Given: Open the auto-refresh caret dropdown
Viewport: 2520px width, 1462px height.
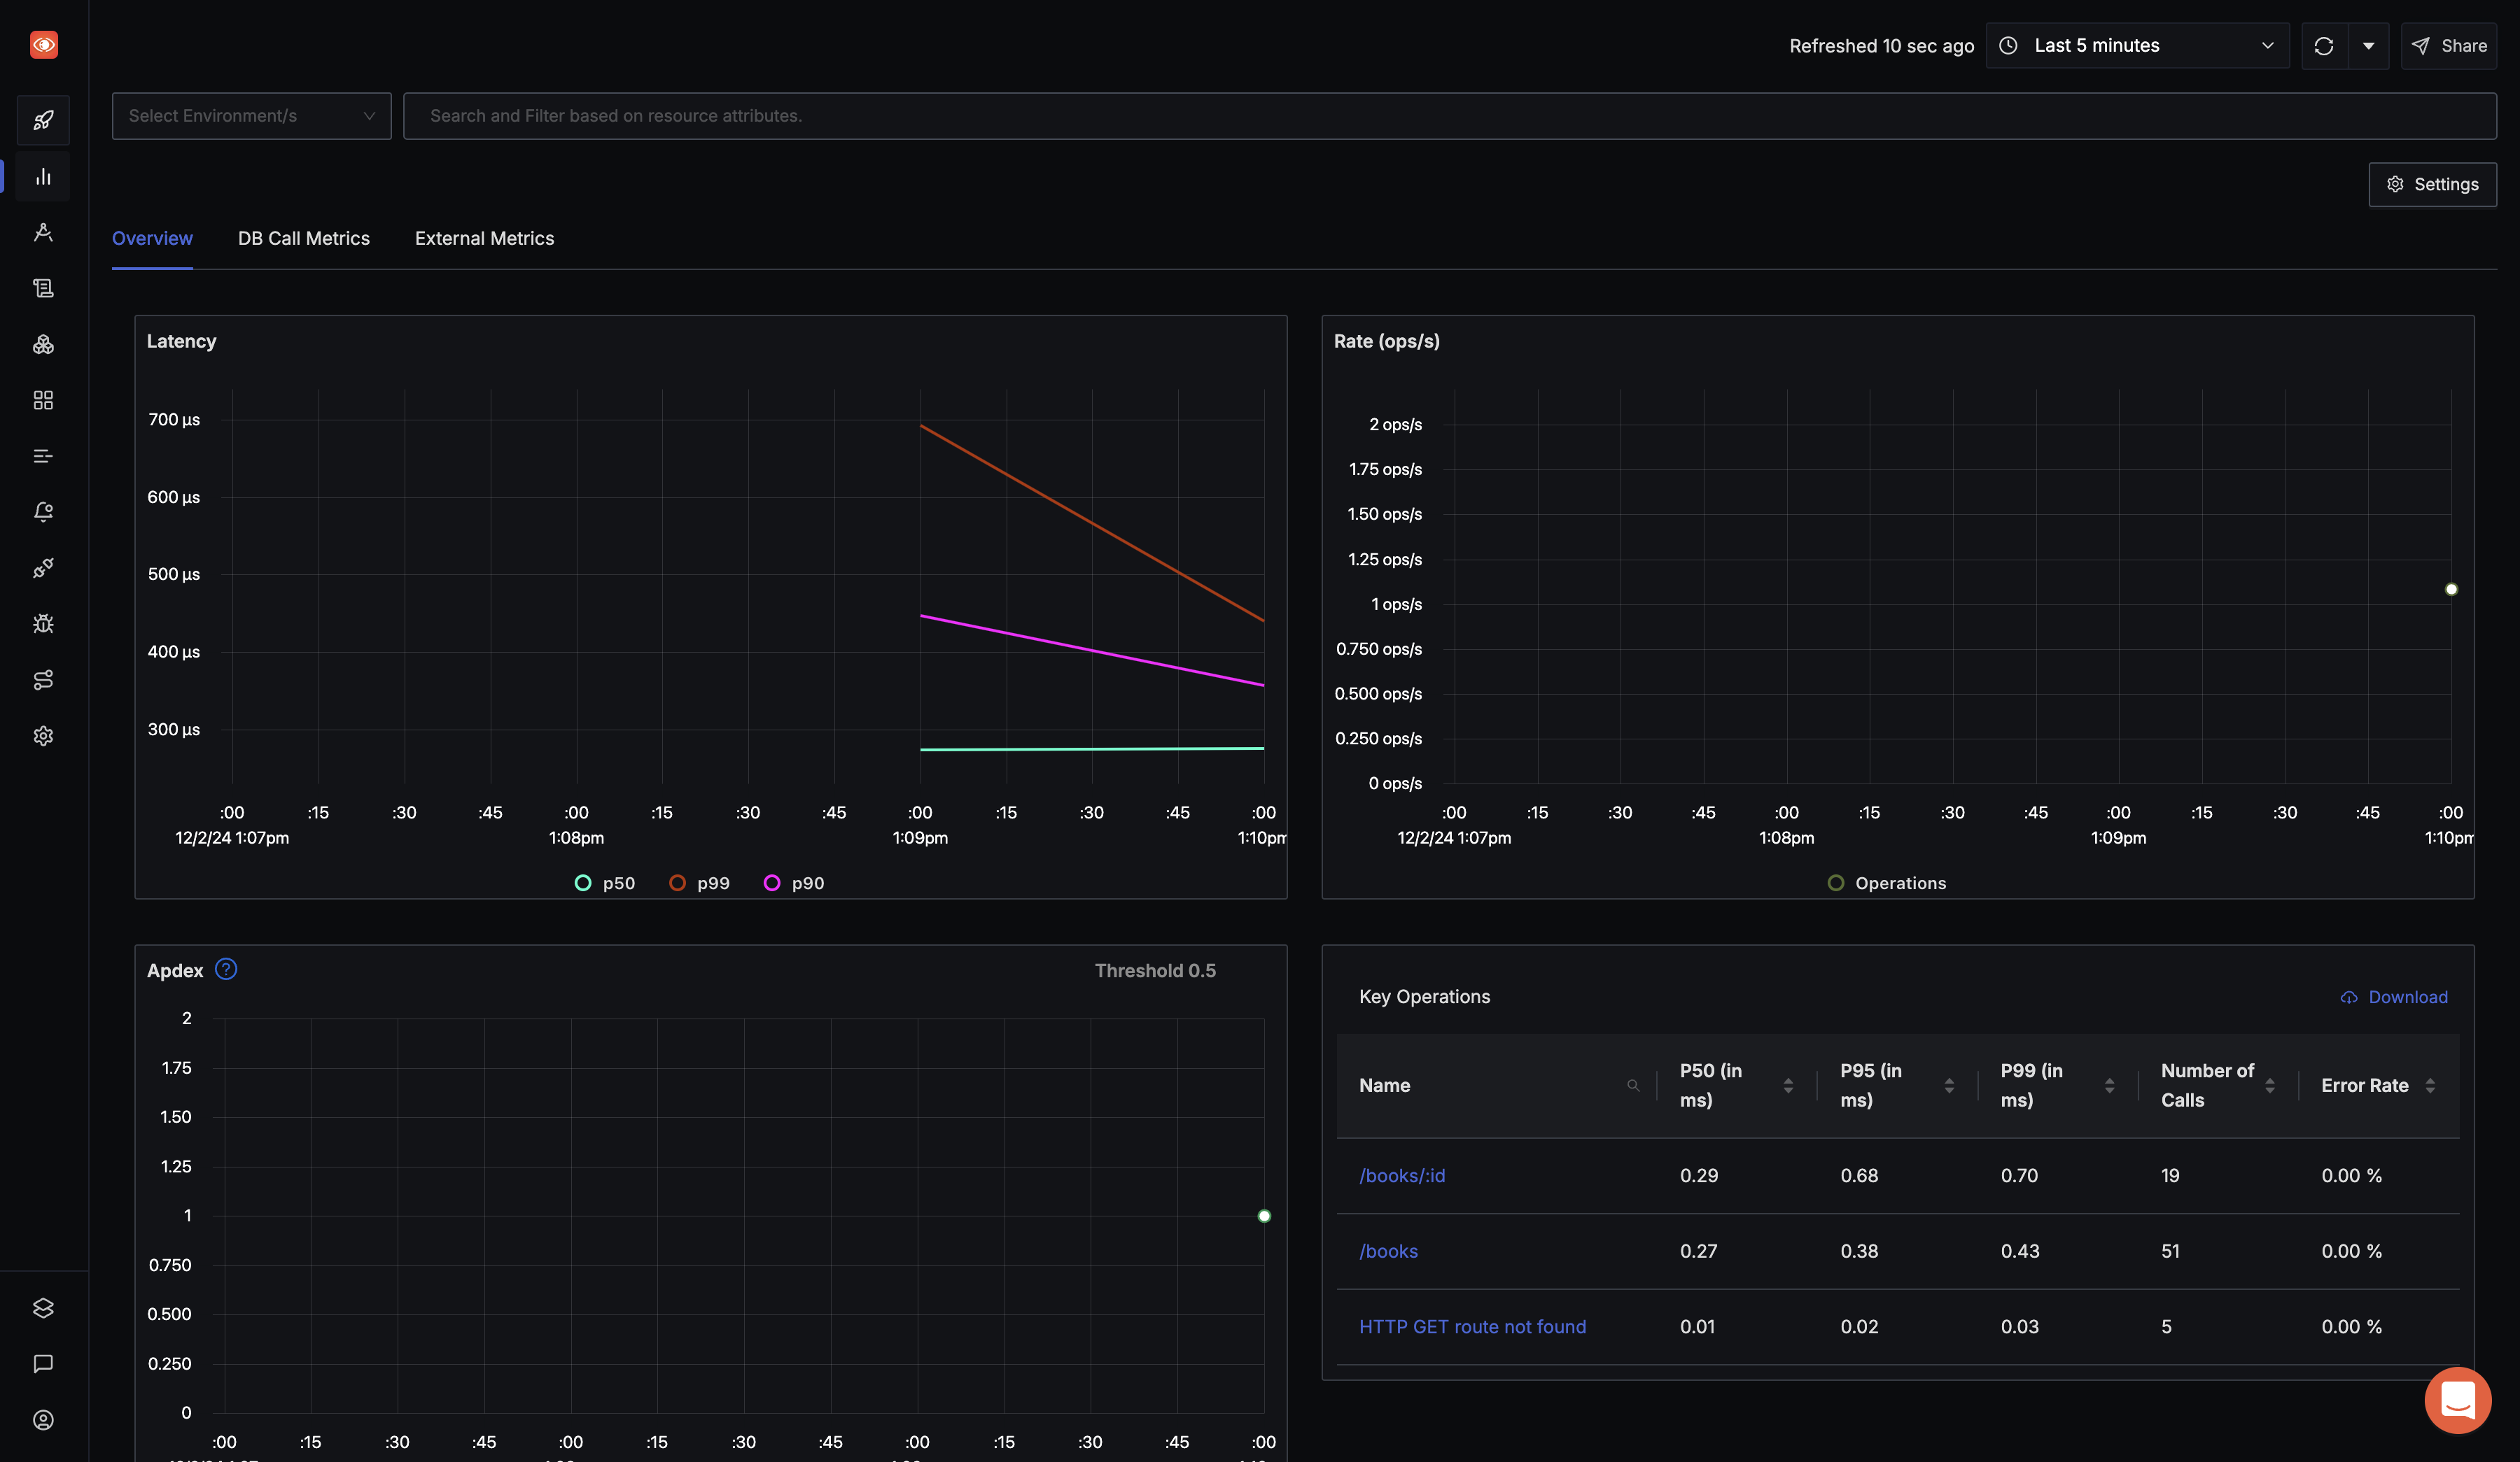Looking at the screenshot, I should [2368, 46].
